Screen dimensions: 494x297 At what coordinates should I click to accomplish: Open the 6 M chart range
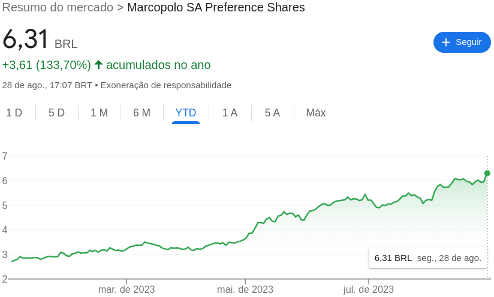(x=141, y=113)
